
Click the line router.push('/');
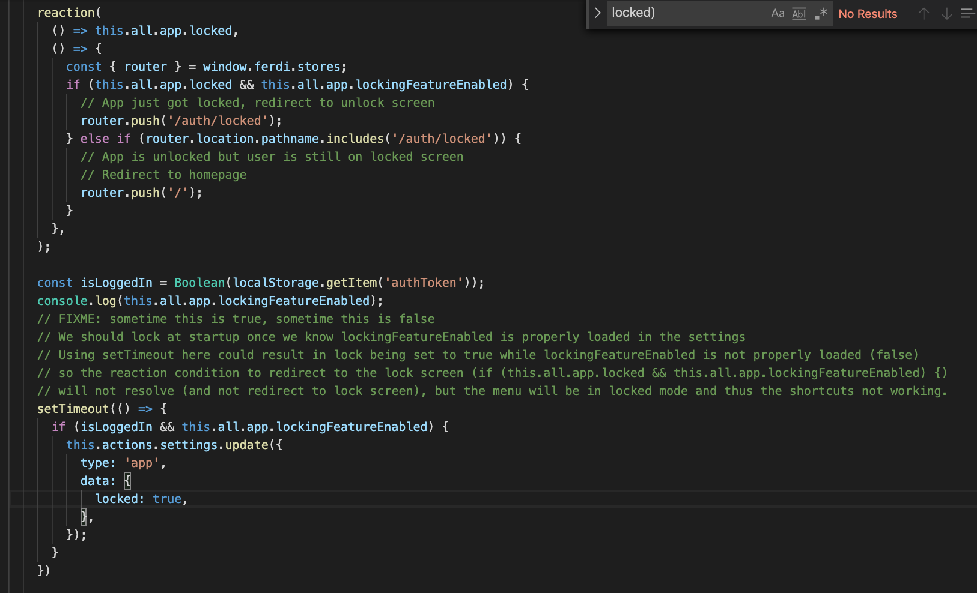pyautogui.click(x=142, y=193)
